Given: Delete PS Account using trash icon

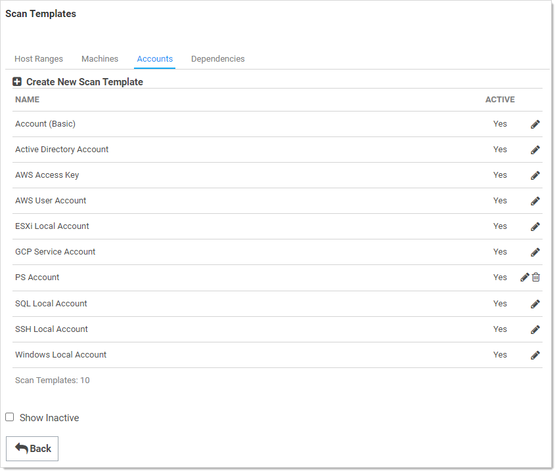Looking at the screenshot, I should pyautogui.click(x=536, y=278).
